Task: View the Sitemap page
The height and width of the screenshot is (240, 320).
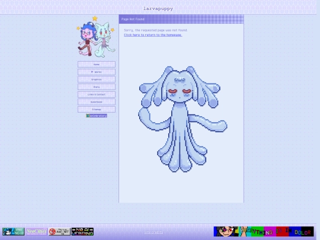Action: (97, 110)
